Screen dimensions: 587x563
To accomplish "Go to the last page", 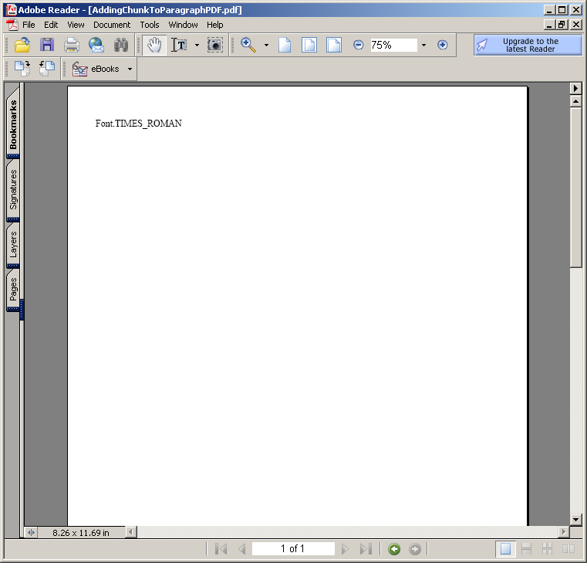I will pyautogui.click(x=366, y=549).
